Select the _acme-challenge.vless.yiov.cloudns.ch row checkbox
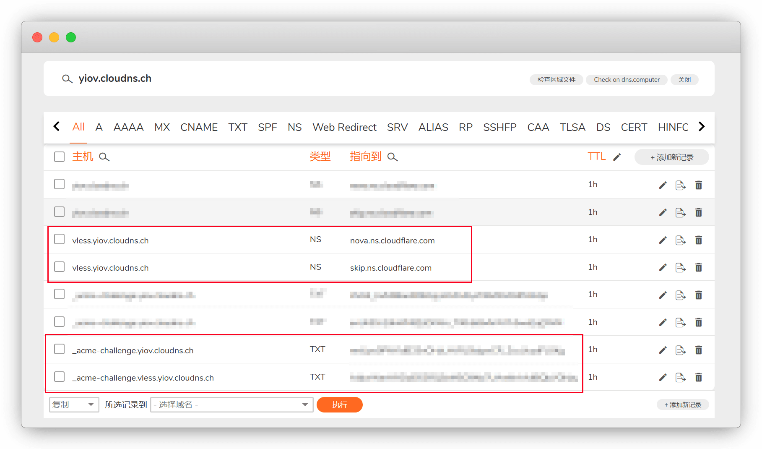 59,377
